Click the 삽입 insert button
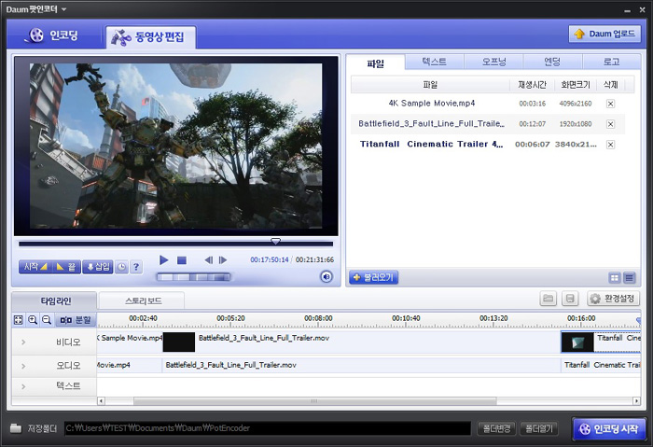653x447 pixels. click(98, 267)
